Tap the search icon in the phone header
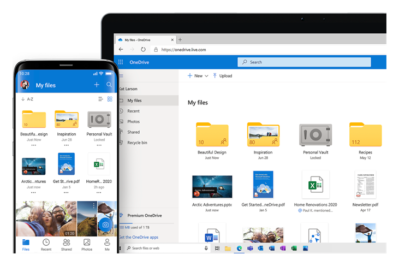 [x=109, y=85]
